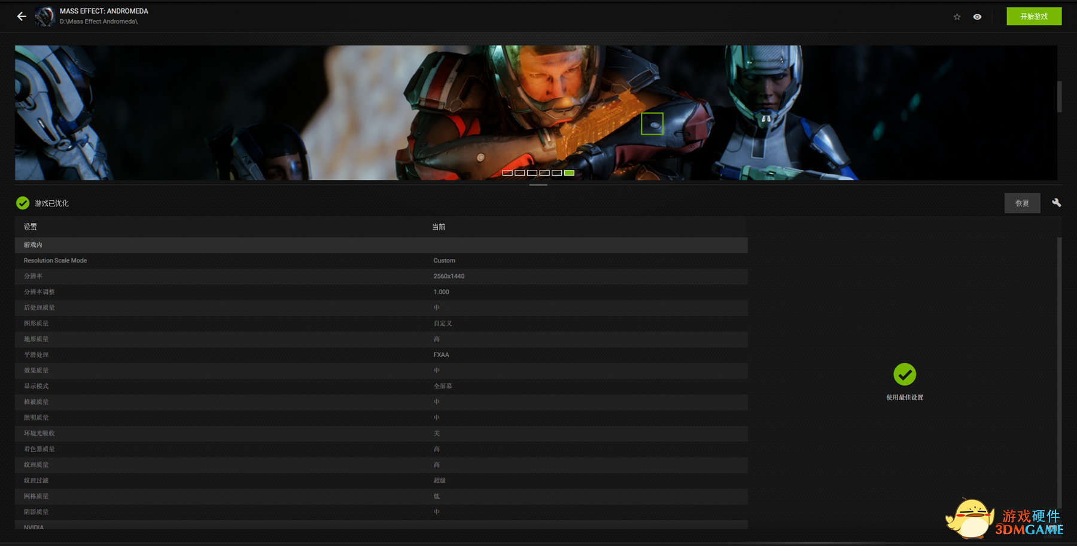This screenshot has height=546, width=1077.
Task: Mark the game as favorite with the star
Action: 957,17
